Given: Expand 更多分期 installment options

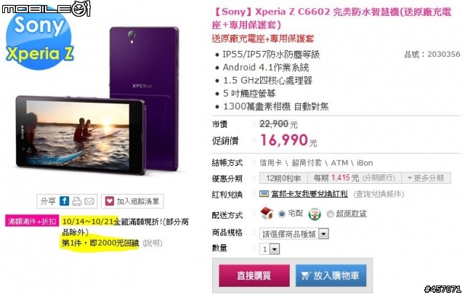Looking at the screenshot, I should coord(426,178).
